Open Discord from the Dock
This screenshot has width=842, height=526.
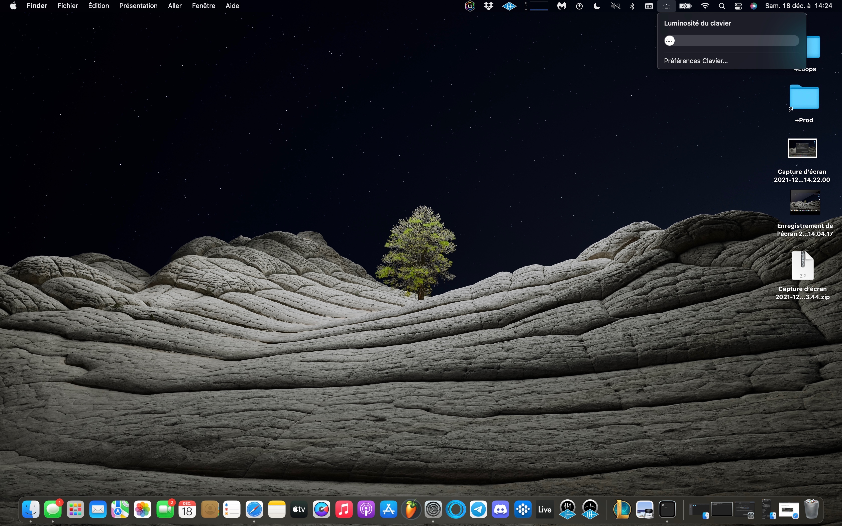pyautogui.click(x=501, y=510)
